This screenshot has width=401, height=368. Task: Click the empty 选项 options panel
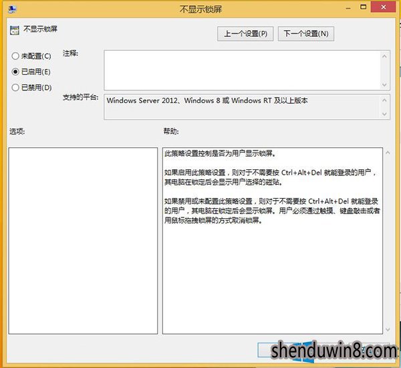[x=83, y=241]
